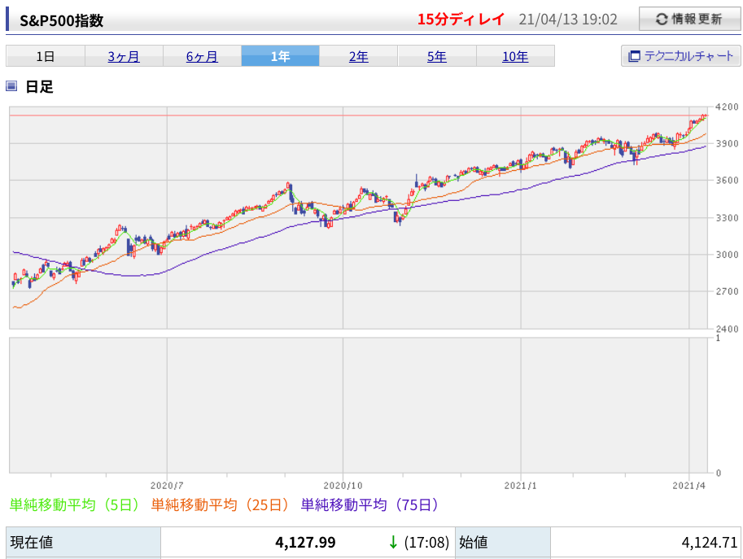Click the S&P500指数 title text
Image resolution: width=743 pixels, height=559 pixels.
(x=61, y=21)
